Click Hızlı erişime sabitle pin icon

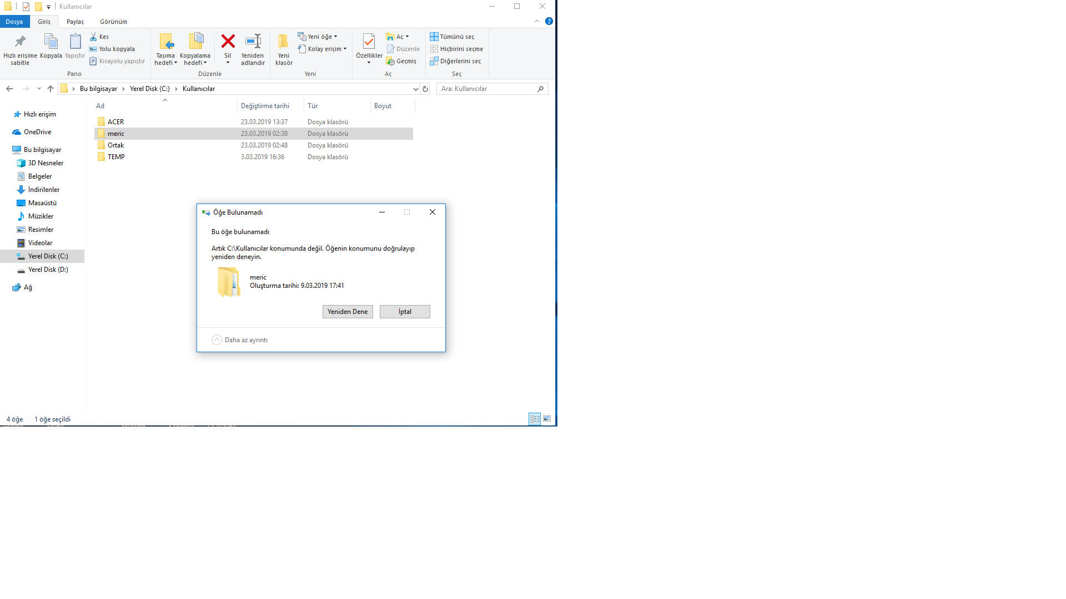point(20,42)
